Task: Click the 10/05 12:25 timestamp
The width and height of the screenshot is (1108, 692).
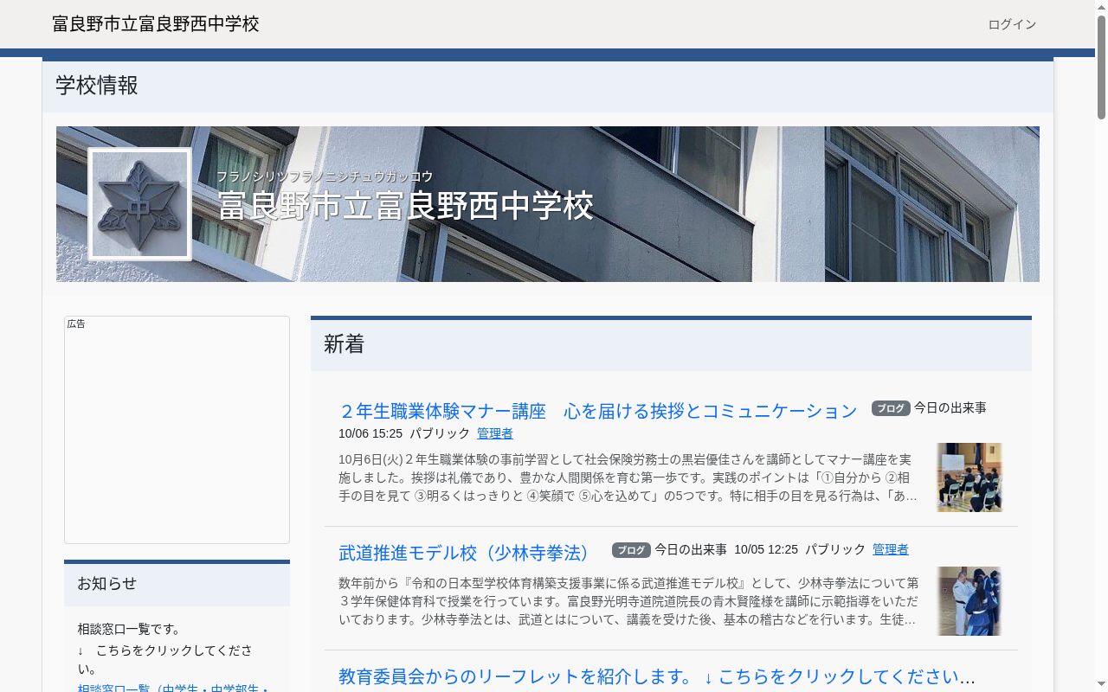Action: click(766, 549)
